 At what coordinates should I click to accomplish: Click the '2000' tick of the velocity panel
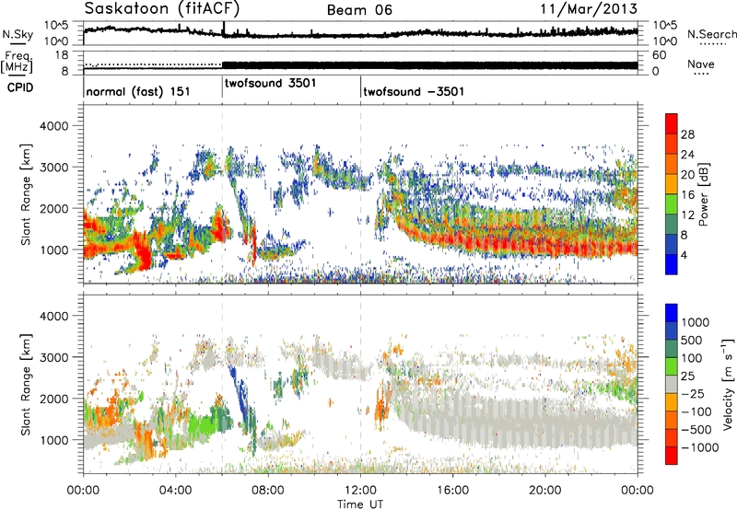point(54,399)
